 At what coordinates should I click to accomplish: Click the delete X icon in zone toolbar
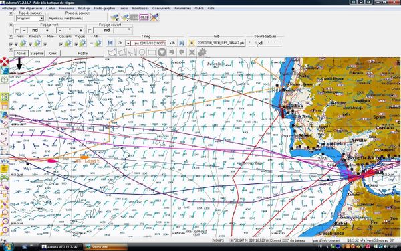(x=192, y=52)
